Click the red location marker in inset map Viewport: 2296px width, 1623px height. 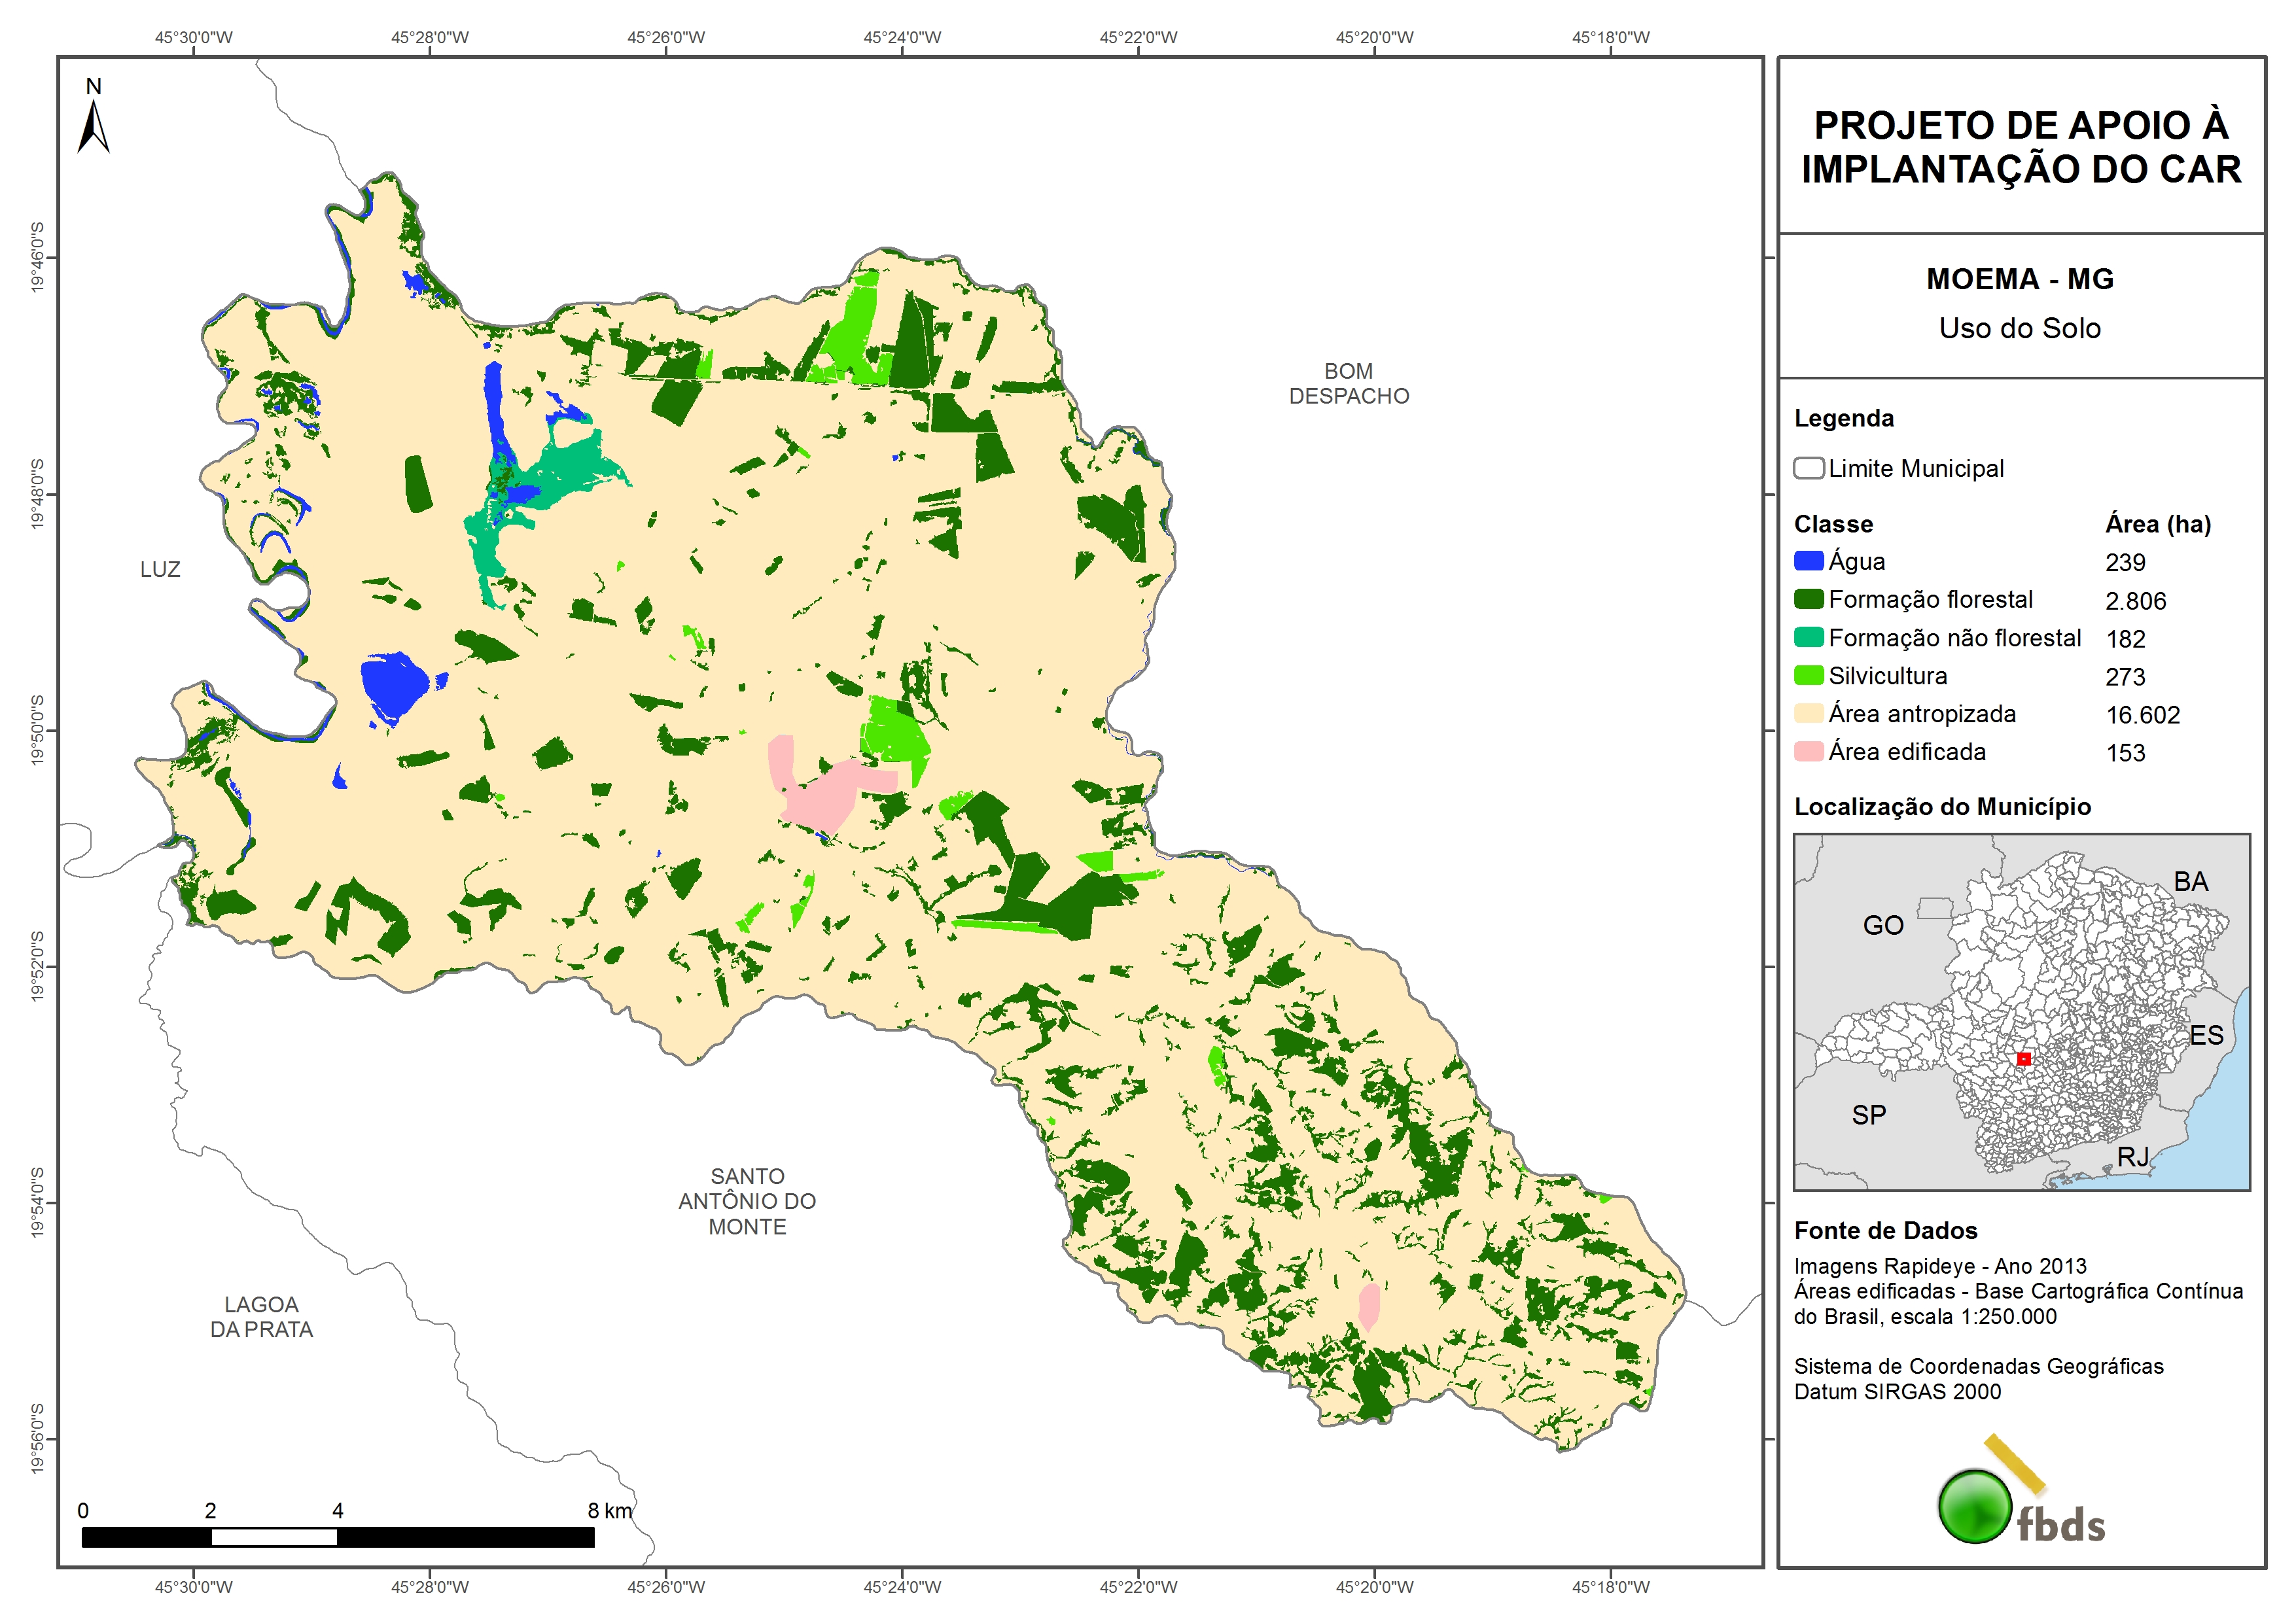click(x=2023, y=1058)
